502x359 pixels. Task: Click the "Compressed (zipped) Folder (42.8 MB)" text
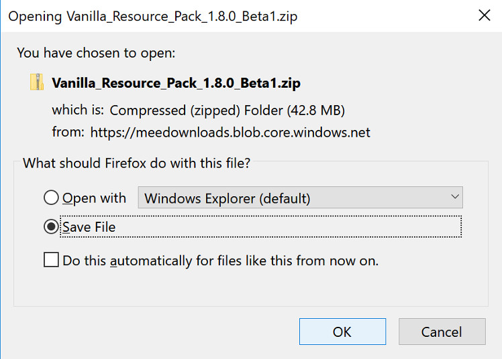pyautogui.click(x=228, y=110)
